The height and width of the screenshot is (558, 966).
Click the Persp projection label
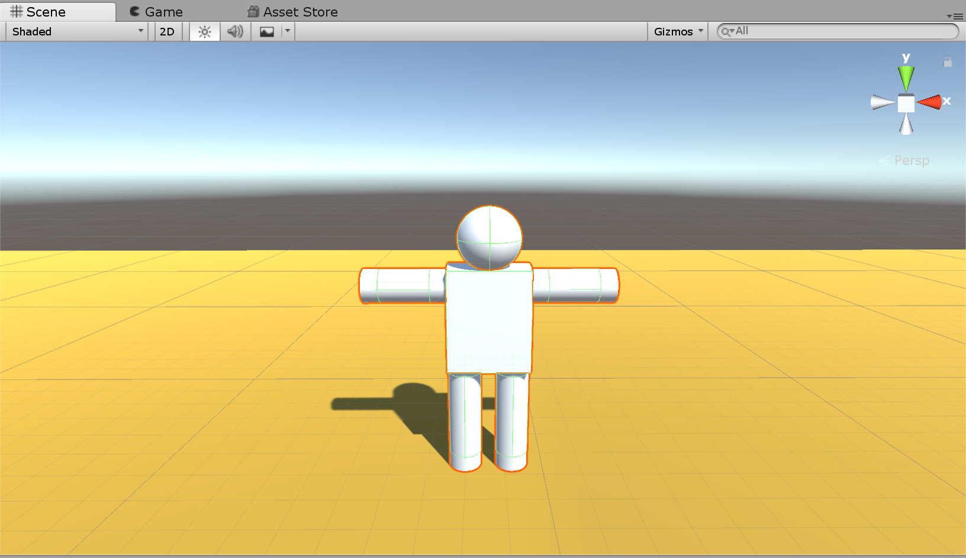click(911, 161)
